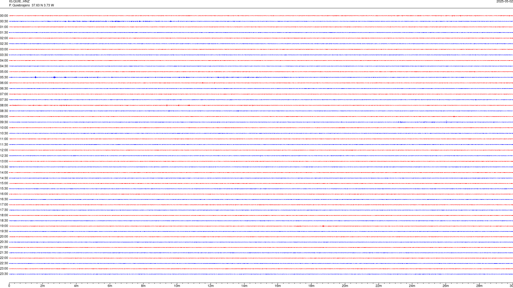Select the 02:30 time row label
Screen dimensions: 513x288
pyautogui.click(x=4, y=44)
